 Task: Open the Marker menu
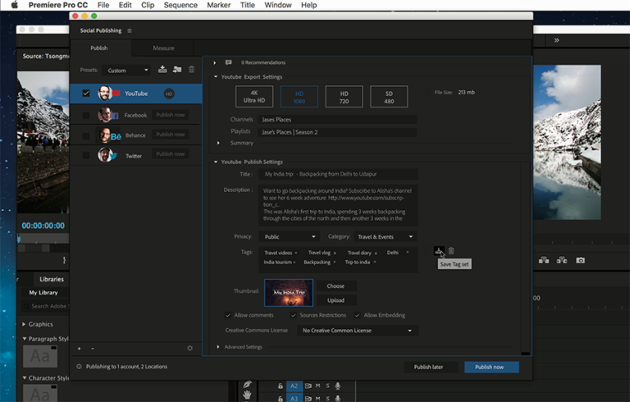pos(218,5)
